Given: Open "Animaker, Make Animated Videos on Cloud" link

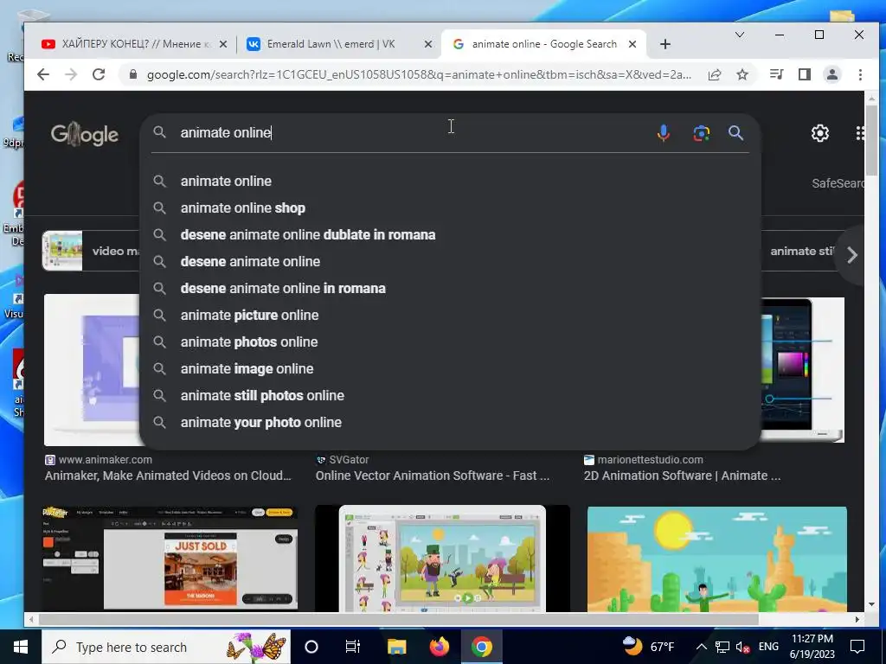Looking at the screenshot, I should click(x=169, y=476).
